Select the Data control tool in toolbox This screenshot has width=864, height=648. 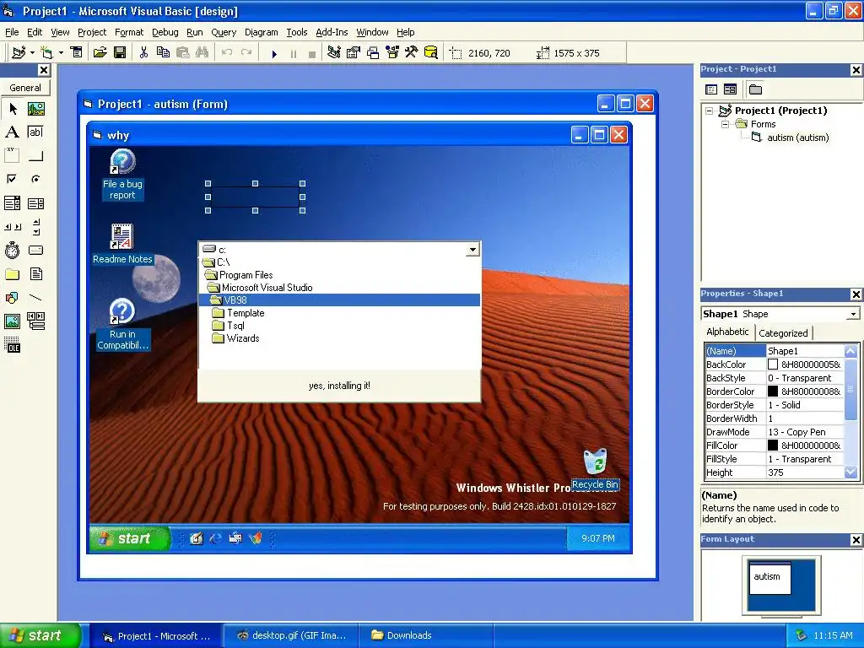pos(35,321)
